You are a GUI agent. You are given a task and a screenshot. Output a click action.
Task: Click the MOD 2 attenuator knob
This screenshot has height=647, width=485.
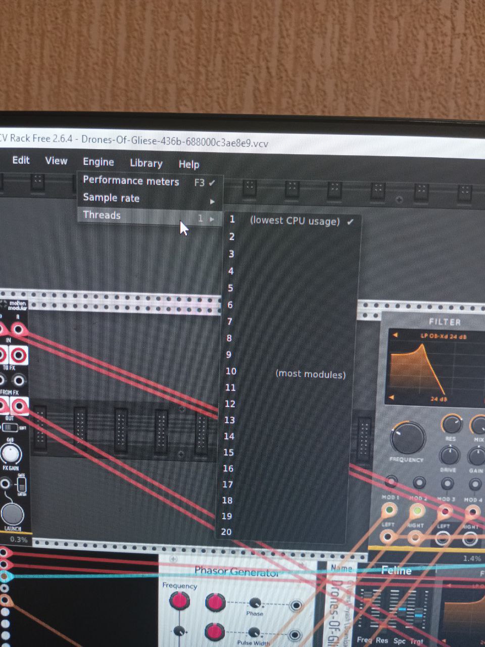pyautogui.click(x=419, y=483)
